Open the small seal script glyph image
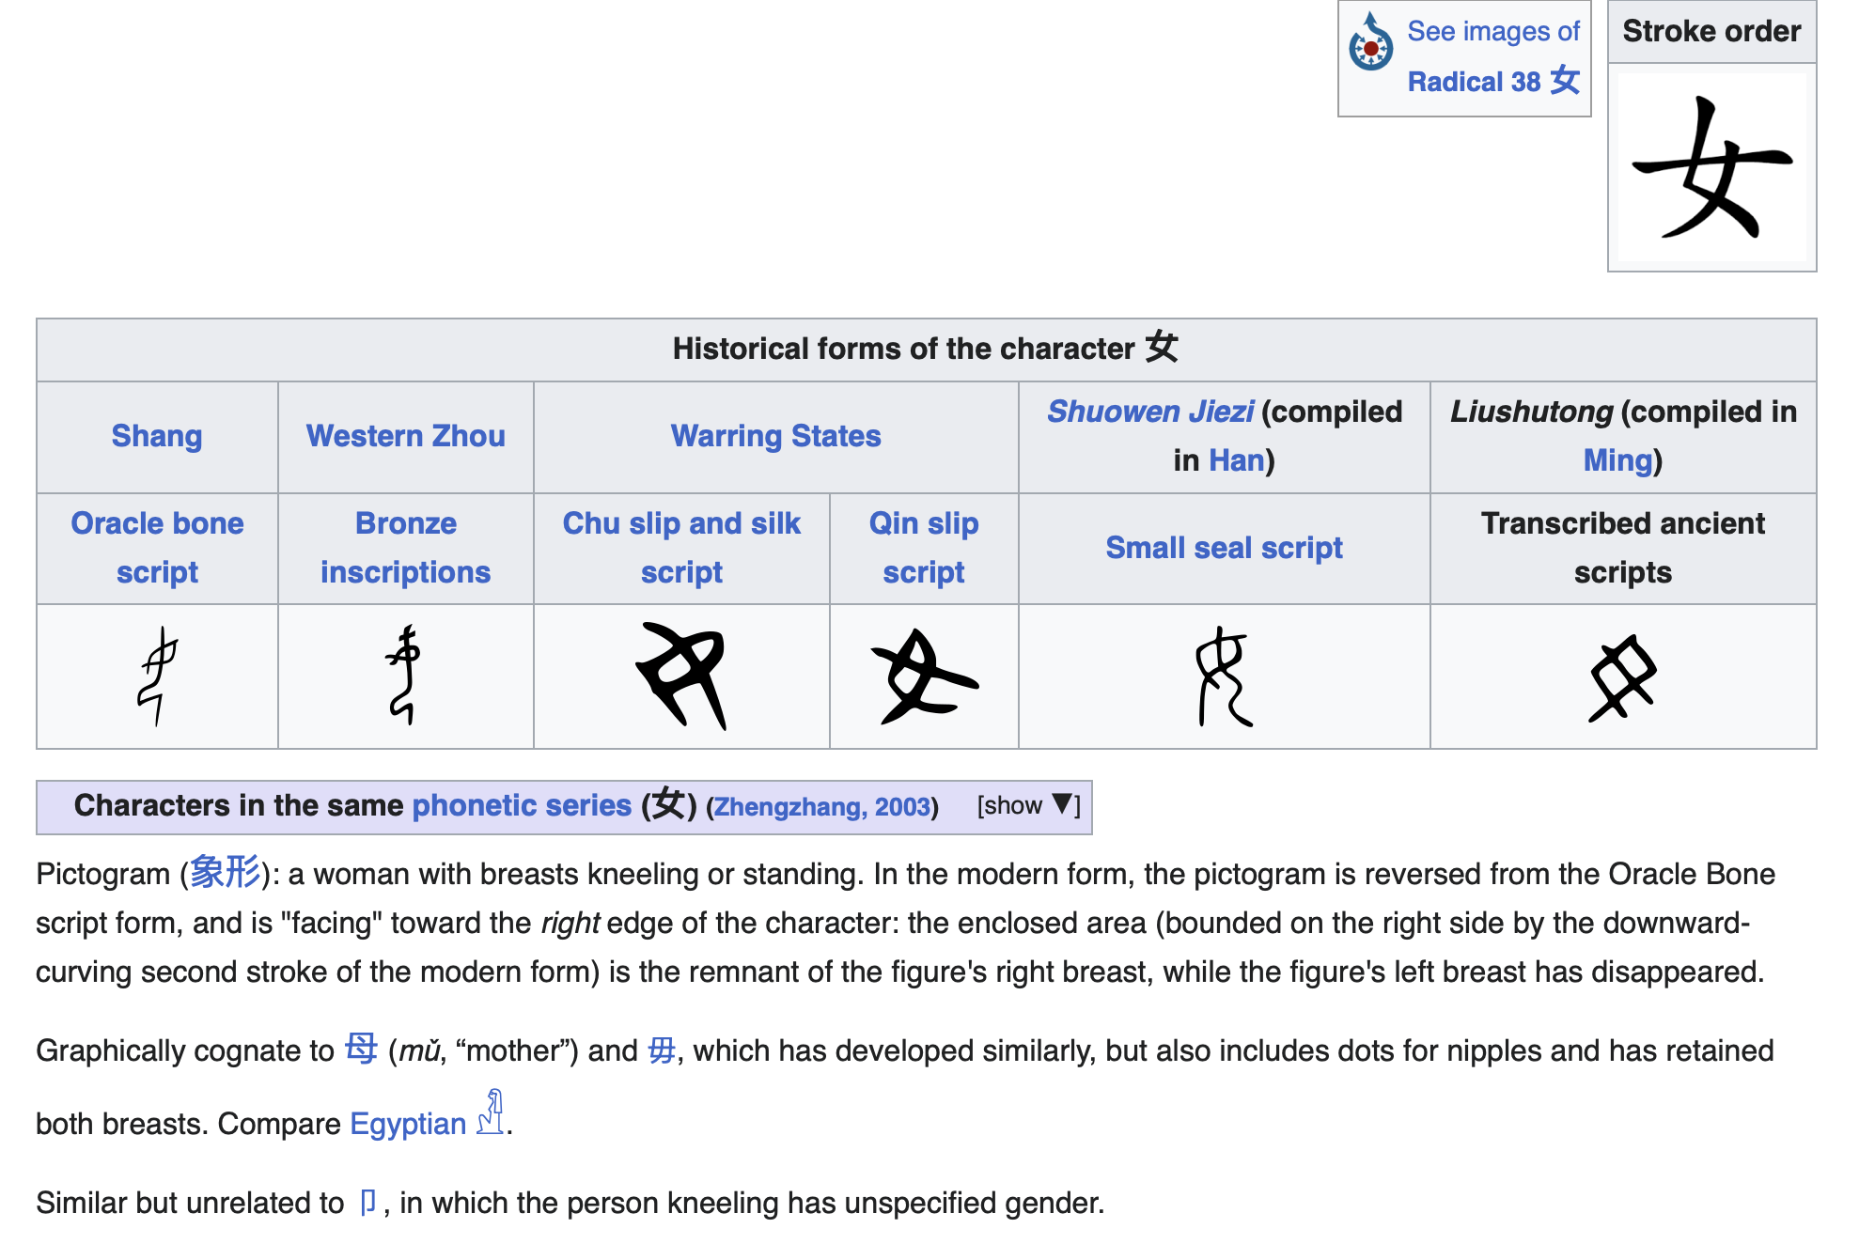 (1224, 676)
